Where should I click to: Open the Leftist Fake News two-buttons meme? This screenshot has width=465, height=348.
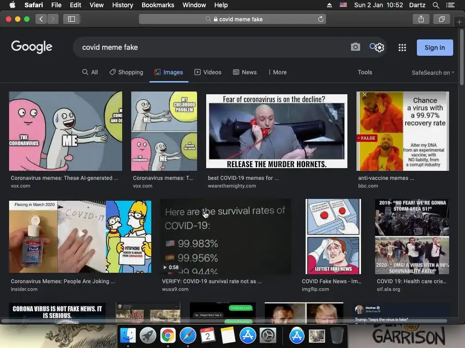[333, 237]
